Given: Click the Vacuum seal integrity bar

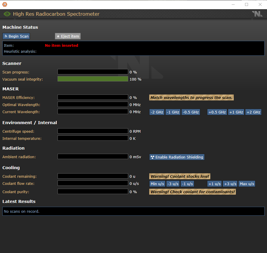Looking at the screenshot, I should (93, 79).
